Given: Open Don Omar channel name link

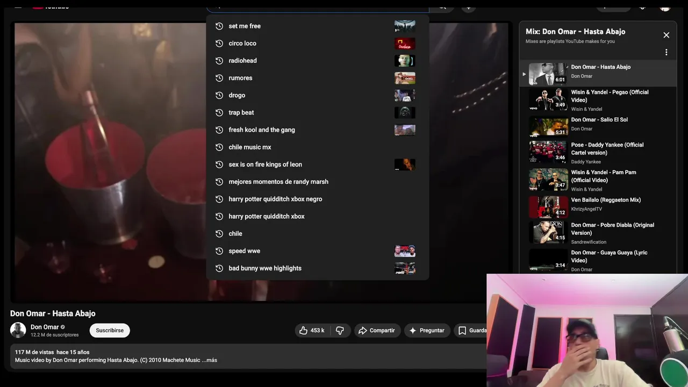Looking at the screenshot, I should point(45,327).
